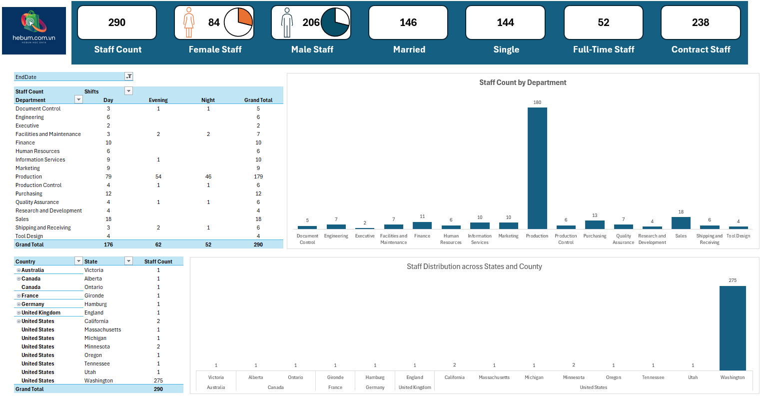761x400 pixels.
Task: Open the Country filter dropdown
Action: point(78,261)
